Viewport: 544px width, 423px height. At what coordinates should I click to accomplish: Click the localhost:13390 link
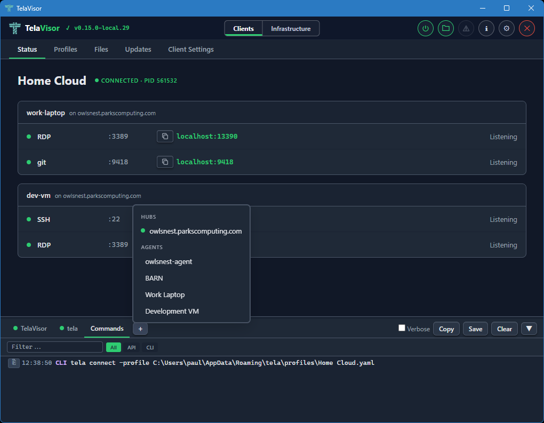(x=207, y=137)
